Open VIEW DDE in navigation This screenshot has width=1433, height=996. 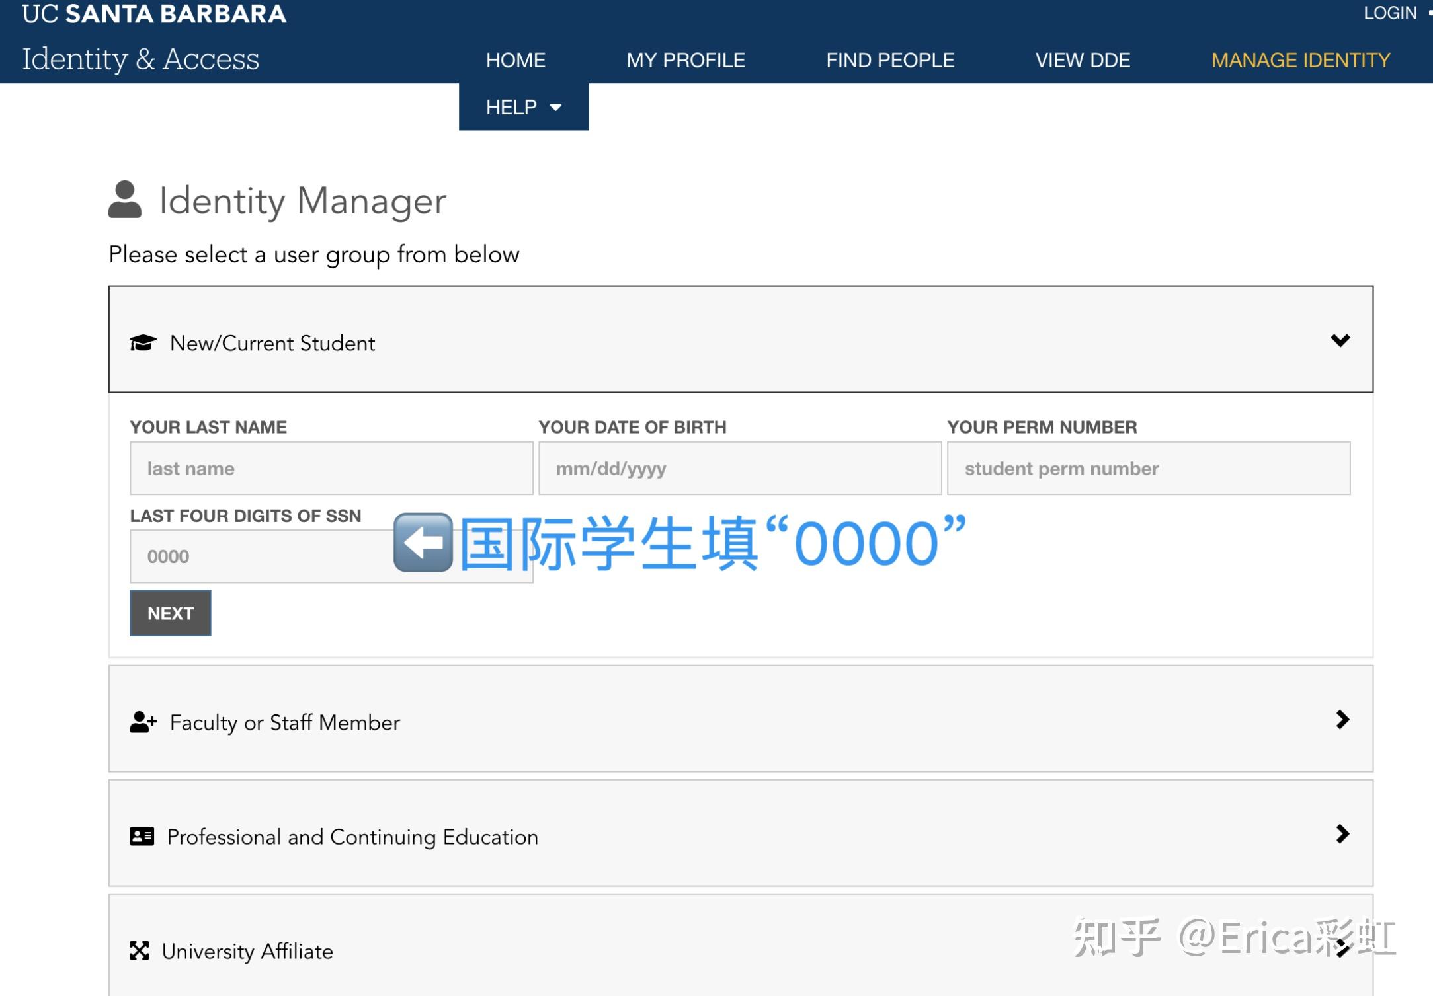[1083, 60]
